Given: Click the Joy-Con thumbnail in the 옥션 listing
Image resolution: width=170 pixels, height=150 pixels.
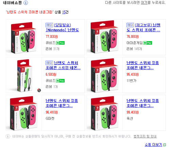Looking at the screenshot, I should (x=105, y=113).
